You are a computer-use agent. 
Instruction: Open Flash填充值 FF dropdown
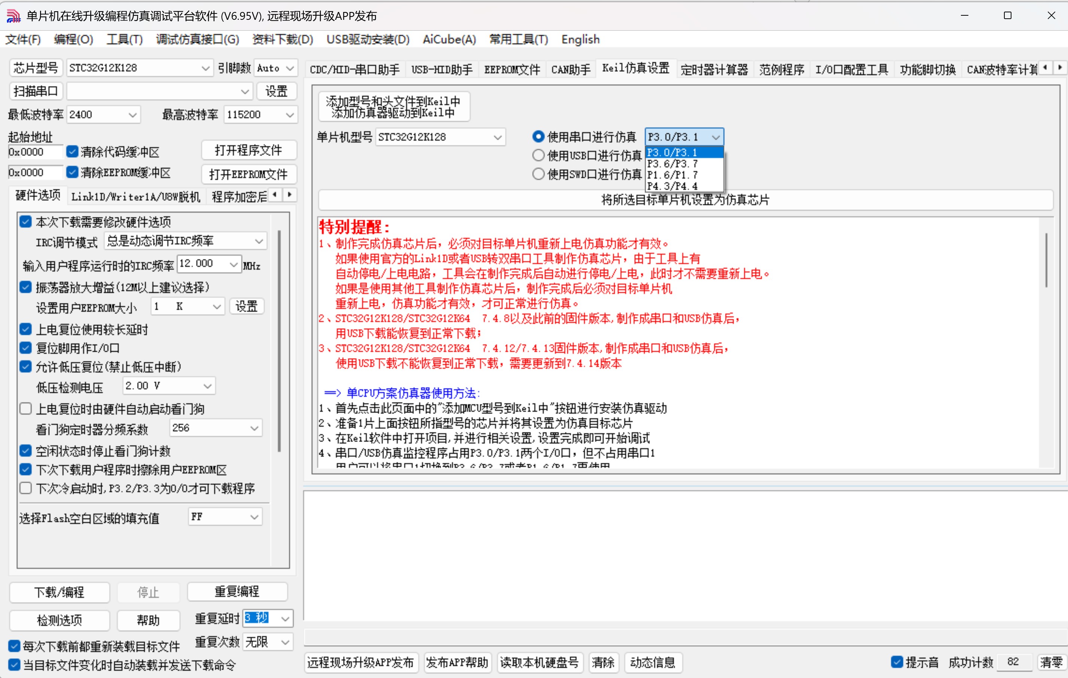[x=225, y=517]
